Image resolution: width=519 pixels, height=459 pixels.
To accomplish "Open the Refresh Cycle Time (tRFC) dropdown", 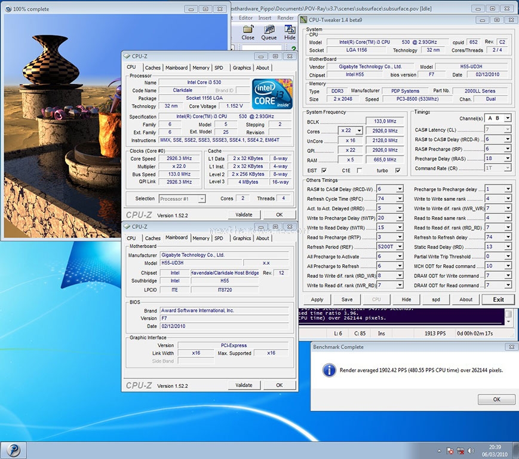I will (400, 198).
